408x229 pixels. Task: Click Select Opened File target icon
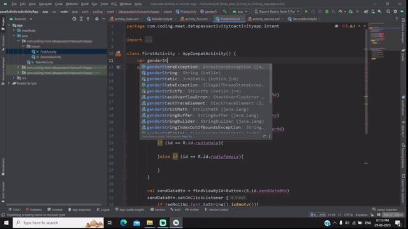[x=74, y=19]
